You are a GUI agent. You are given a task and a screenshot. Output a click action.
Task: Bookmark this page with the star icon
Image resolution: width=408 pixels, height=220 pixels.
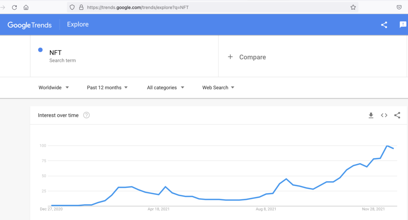(353, 7)
